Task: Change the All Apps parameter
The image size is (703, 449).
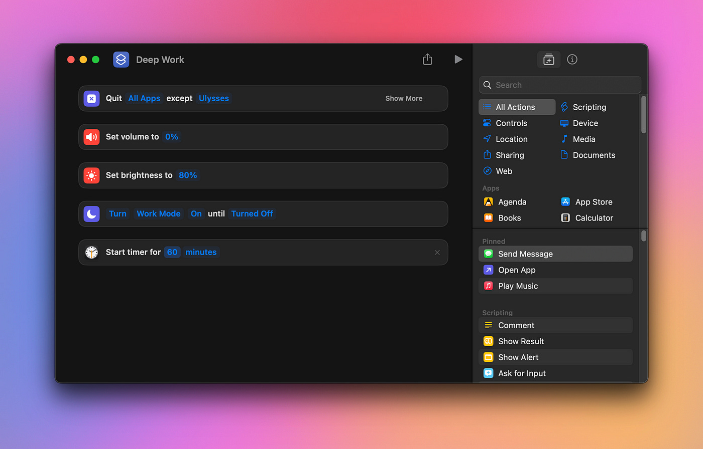Action: click(x=144, y=98)
